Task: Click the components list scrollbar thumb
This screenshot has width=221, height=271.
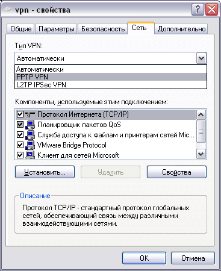Action: coord(201,131)
